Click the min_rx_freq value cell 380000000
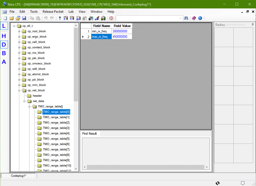The image size is (256, 186). point(122,31)
